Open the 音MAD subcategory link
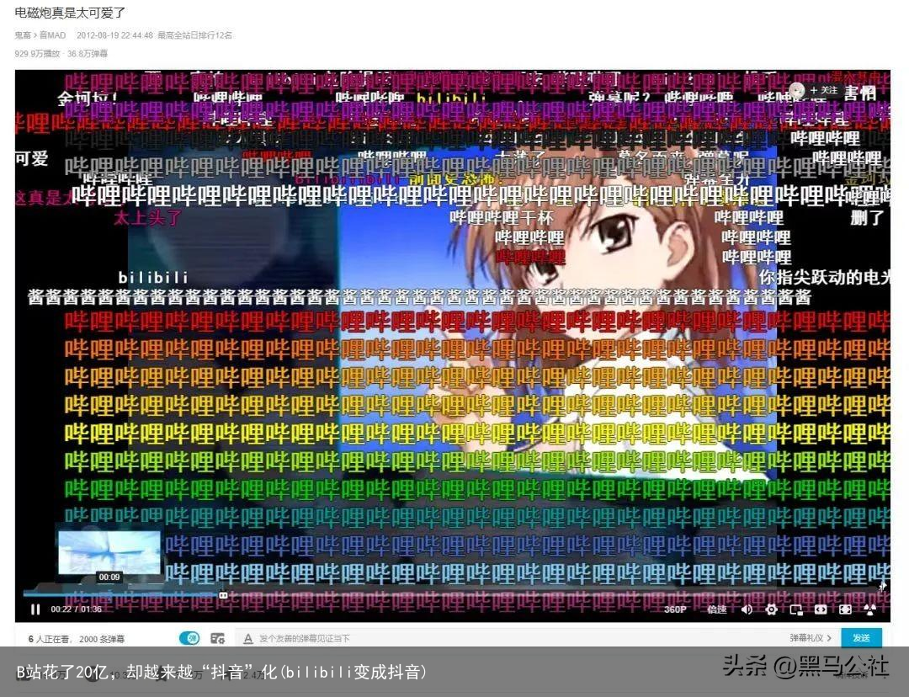The height and width of the screenshot is (697, 909). point(53,35)
